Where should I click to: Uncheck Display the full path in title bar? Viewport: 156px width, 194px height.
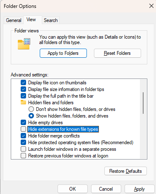[23, 96]
